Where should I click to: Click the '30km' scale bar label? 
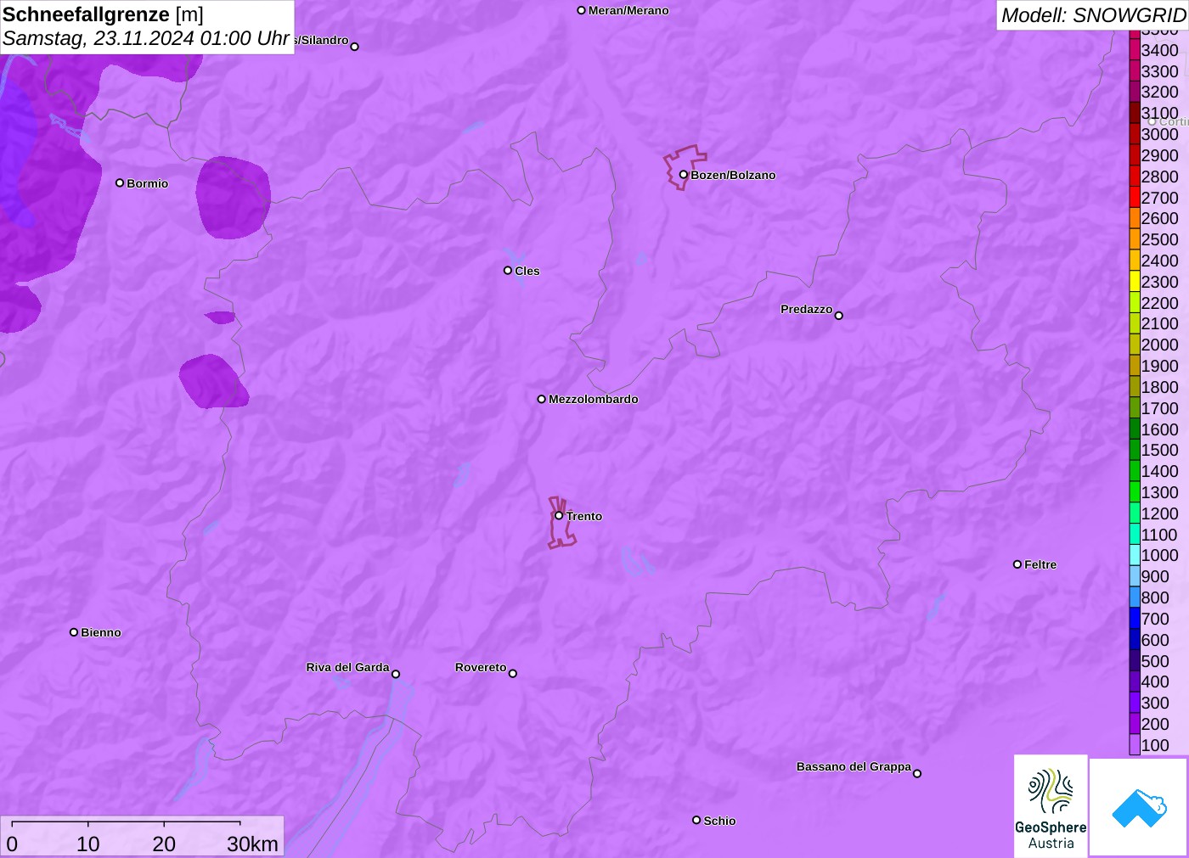pyautogui.click(x=252, y=844)
